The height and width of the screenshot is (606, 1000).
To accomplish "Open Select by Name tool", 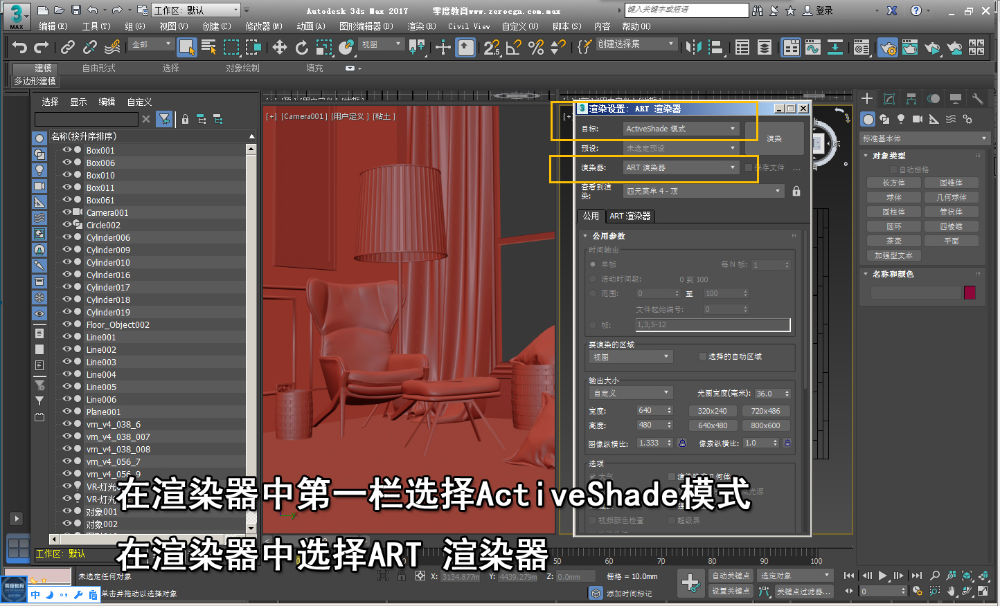I will (x=208, y=47).
